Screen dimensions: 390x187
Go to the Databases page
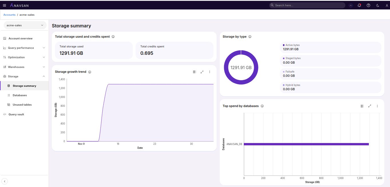point(19,95)
